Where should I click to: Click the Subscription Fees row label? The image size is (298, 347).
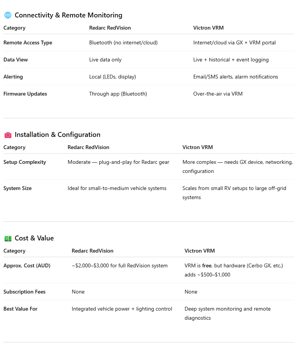(x=24, y=292)
